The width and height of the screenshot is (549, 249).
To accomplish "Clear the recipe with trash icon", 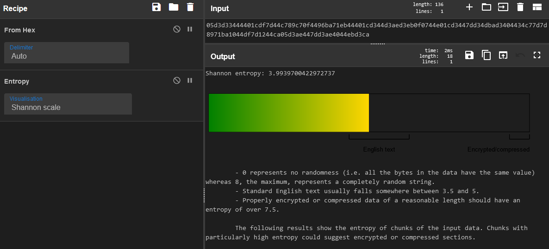I will click(190, 7).
